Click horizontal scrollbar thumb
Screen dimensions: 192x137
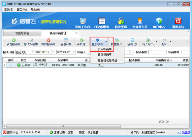[64, 126]
